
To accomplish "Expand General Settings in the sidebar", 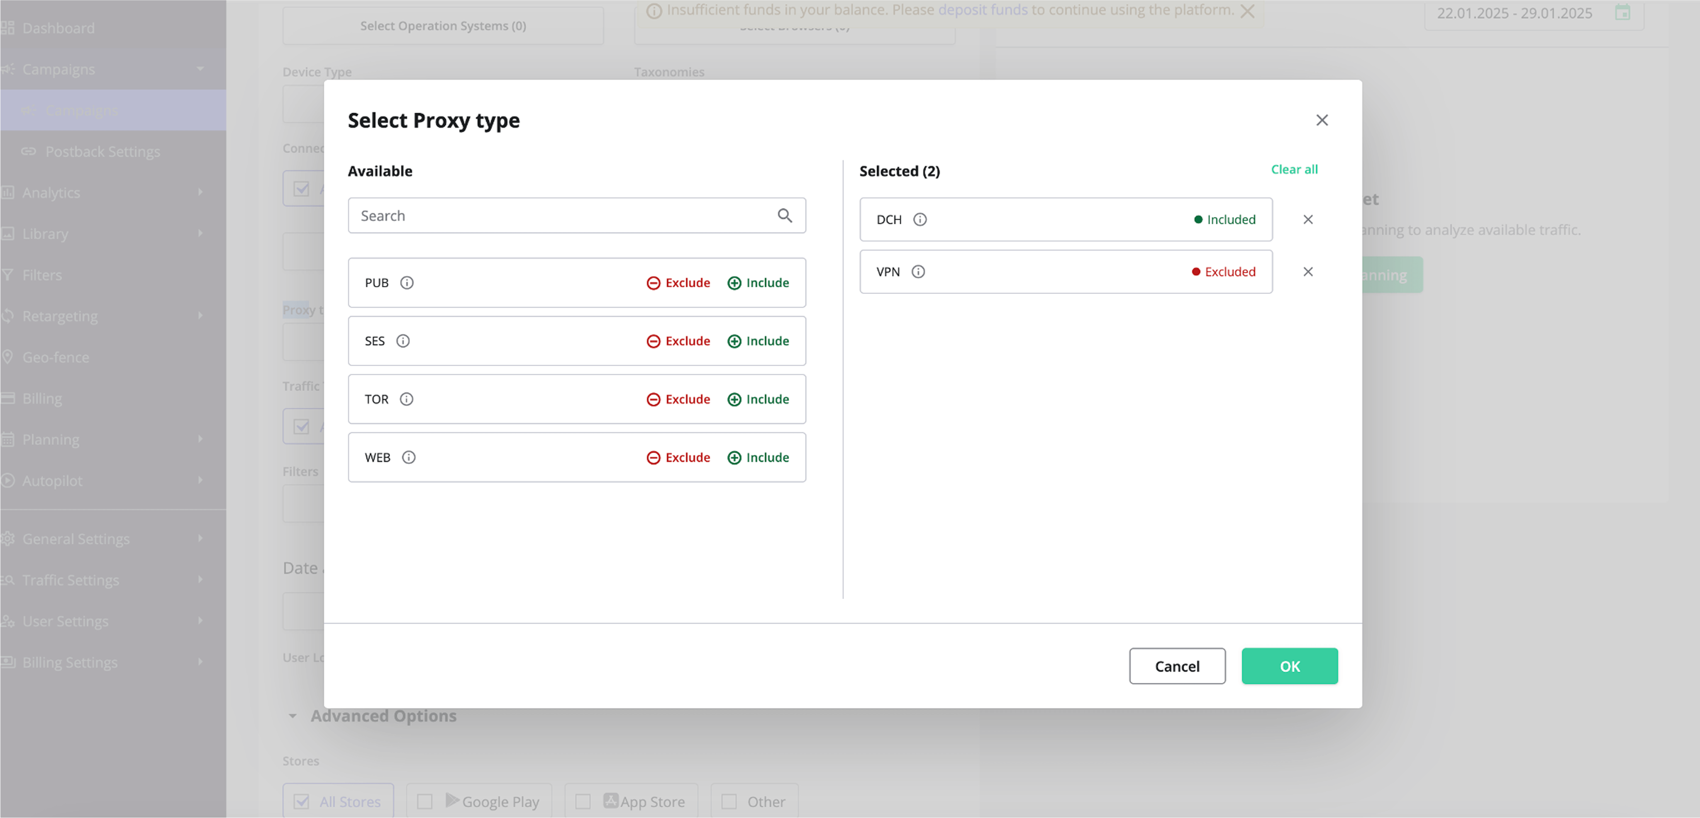I will pyautogui.click(x=113, y=539).
